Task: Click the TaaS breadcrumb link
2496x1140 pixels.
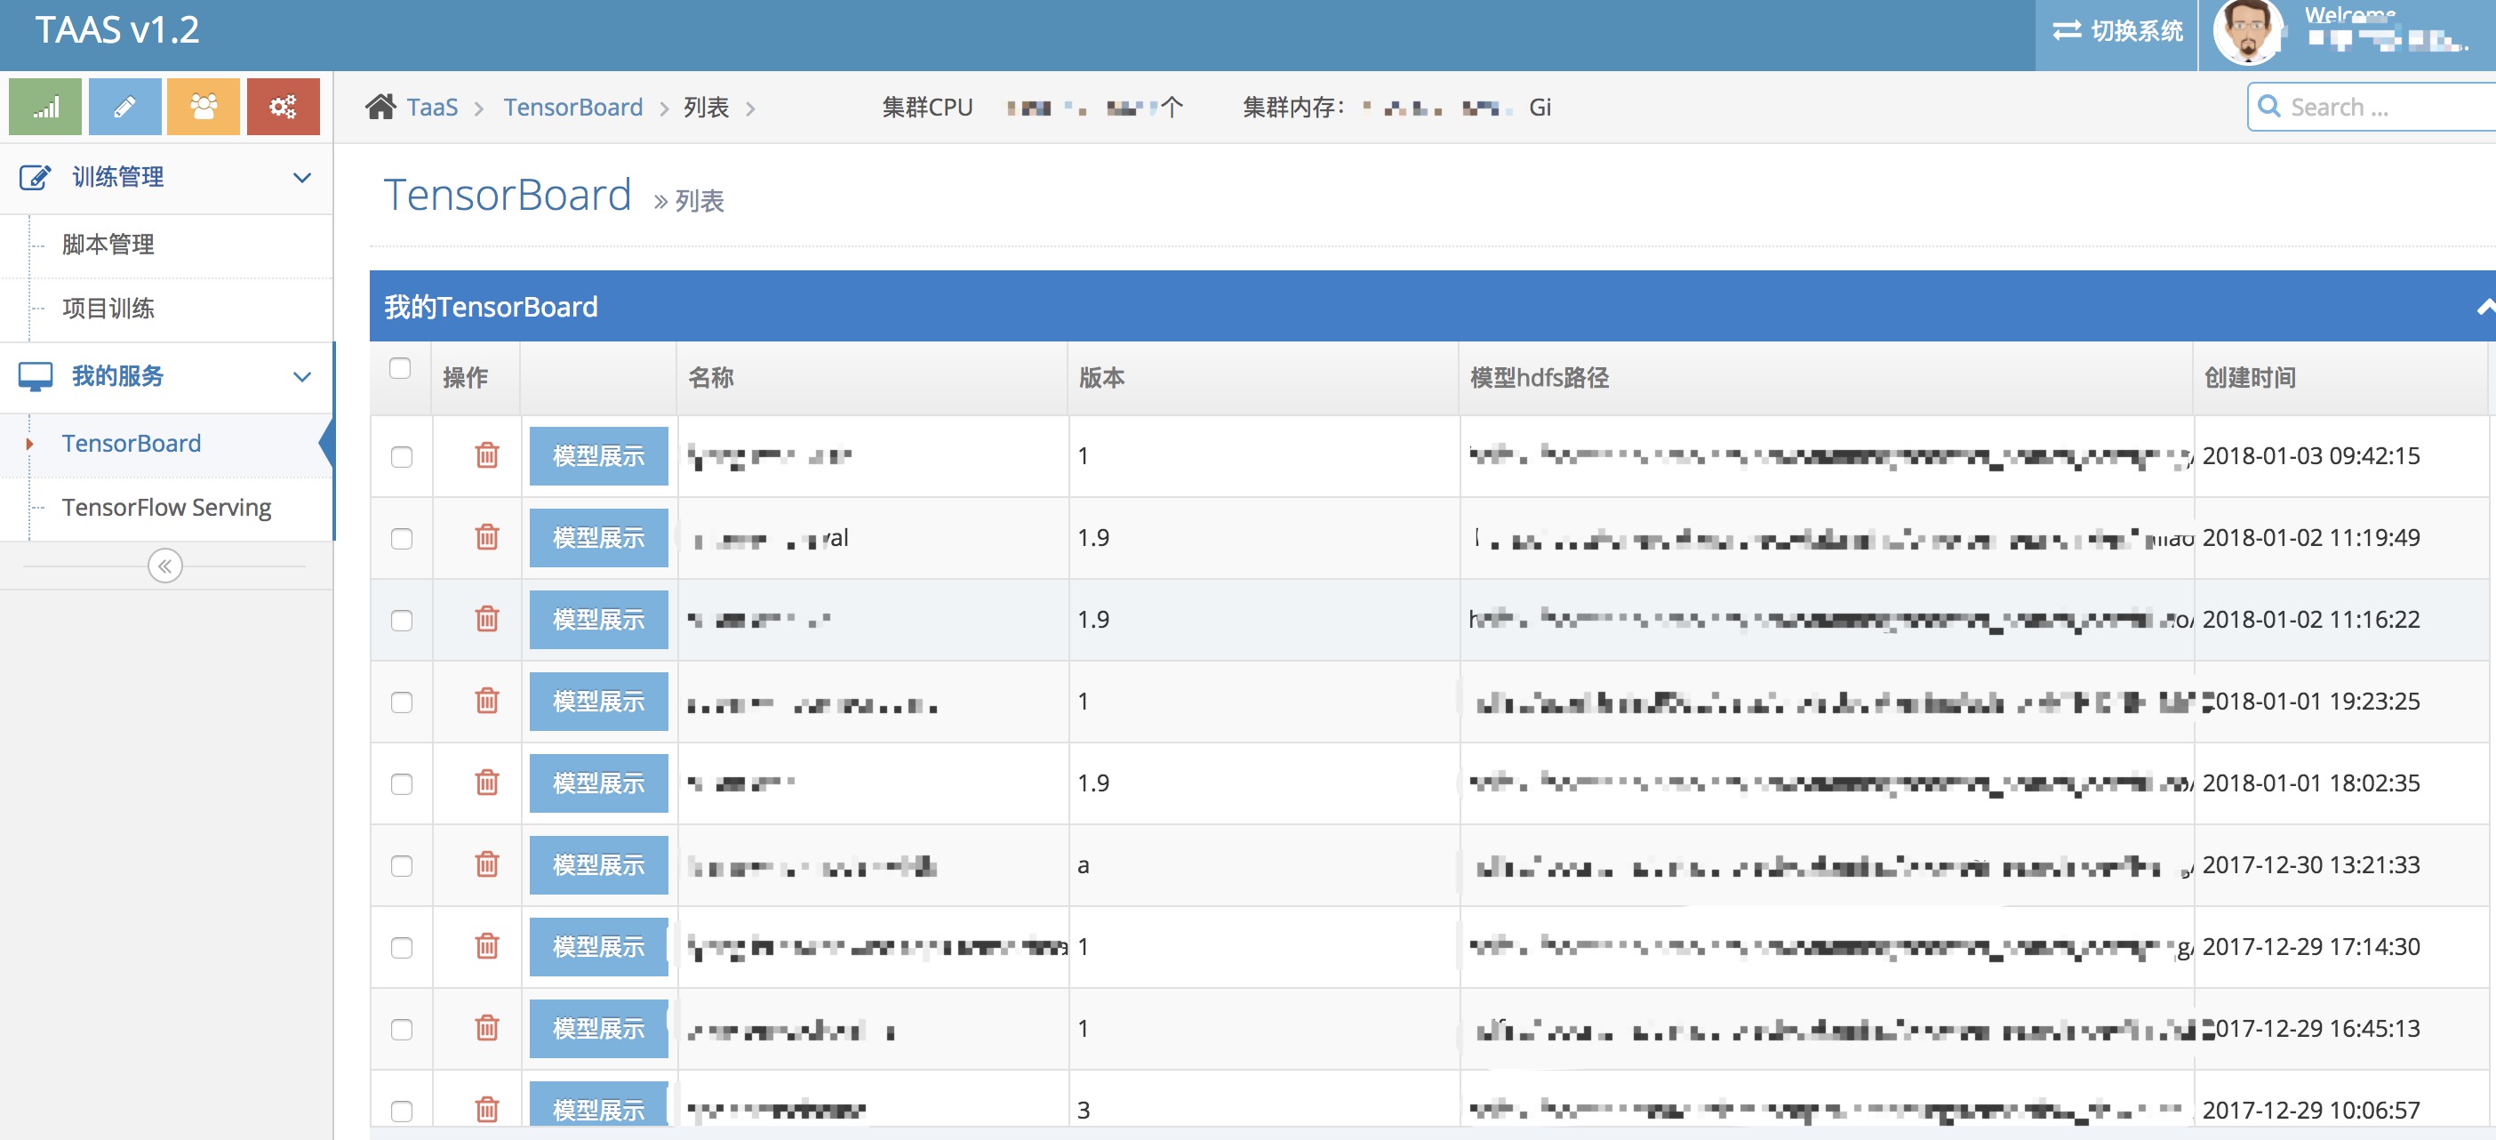Action: (432, 107)
